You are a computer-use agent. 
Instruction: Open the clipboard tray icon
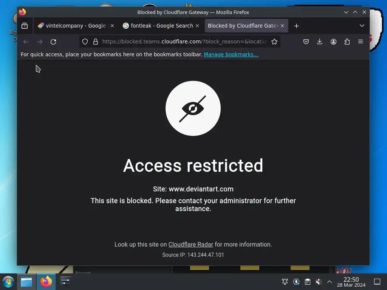pyautogui.click(x=308, y=282)
